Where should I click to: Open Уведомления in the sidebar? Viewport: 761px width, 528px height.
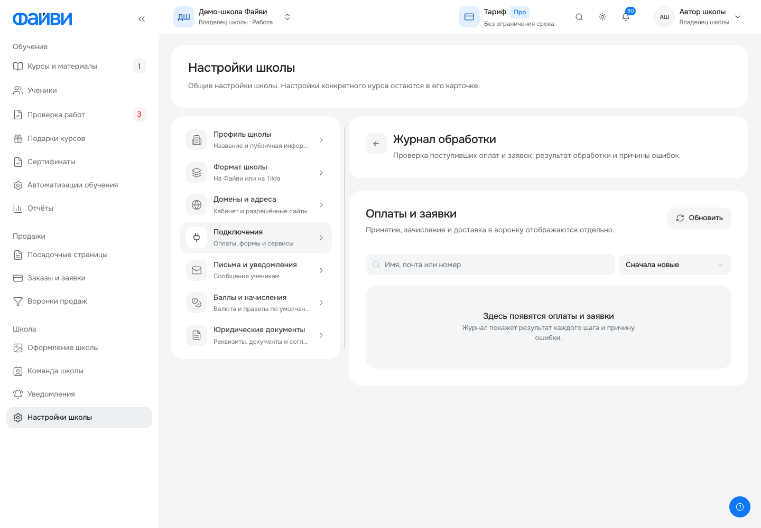click(79, 394)
